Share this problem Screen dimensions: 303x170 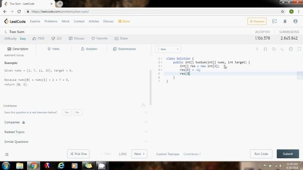121,39
